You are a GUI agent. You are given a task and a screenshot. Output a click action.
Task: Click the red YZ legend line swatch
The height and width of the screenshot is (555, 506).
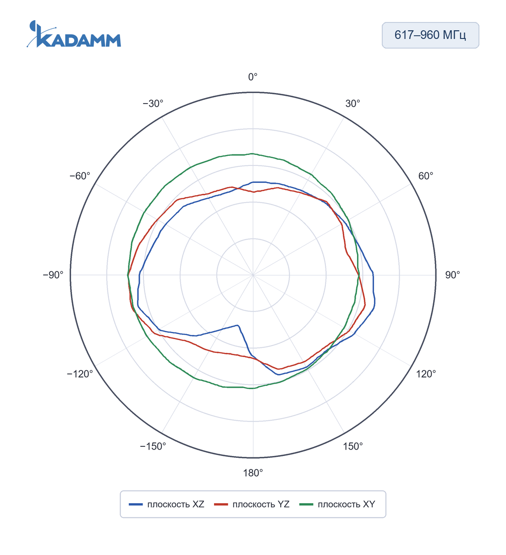coord(221,505)
